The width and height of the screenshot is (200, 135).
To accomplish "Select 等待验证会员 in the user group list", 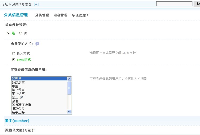I will [x=39, y=105].
